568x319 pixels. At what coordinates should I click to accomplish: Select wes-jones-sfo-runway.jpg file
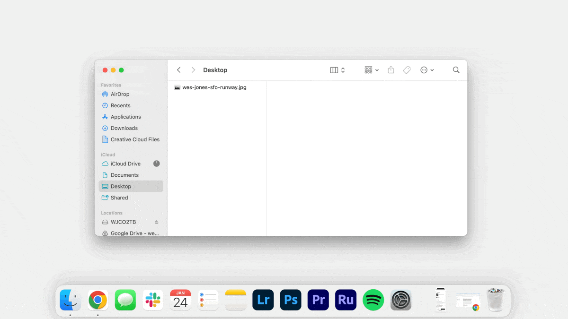pyautogui.click(x=214, y=87)
